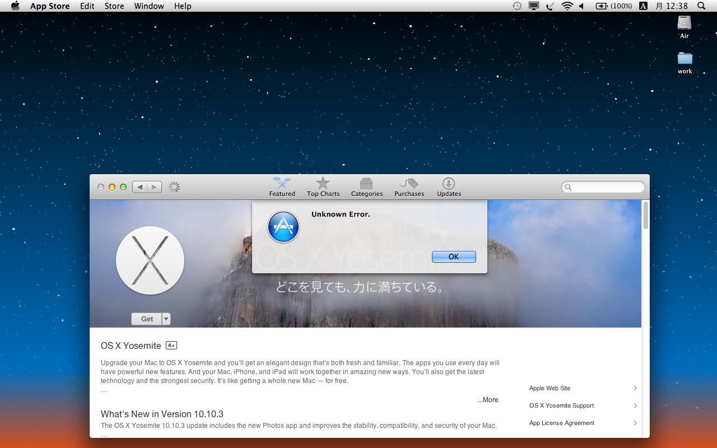Open the Apple Web Site chevron
This screenshot has height=448, width=717.
635,388
